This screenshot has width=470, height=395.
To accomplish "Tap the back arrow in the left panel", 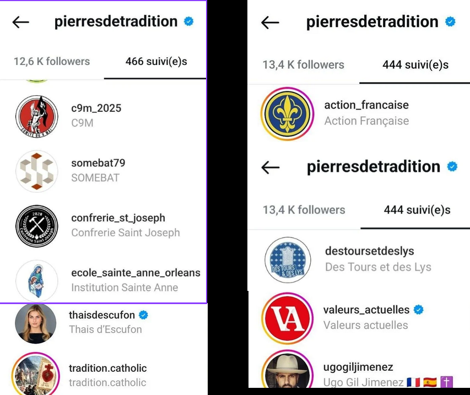I will pyautogui.click(x=21, y=22).
